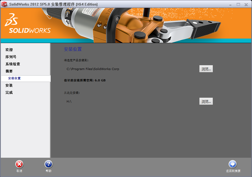Minimize the installation manager window
The image size is (252, 177).
230,5
